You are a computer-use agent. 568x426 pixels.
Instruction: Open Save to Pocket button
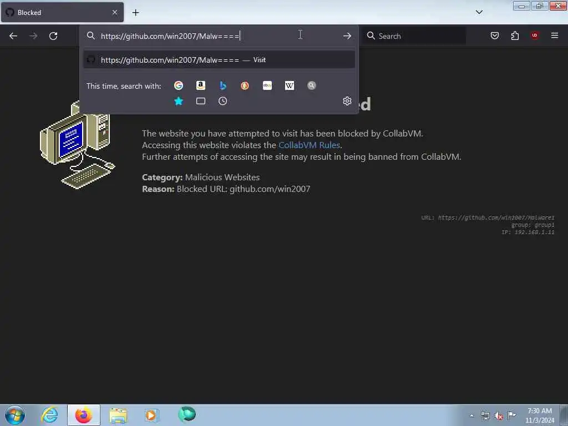point(495,35)
